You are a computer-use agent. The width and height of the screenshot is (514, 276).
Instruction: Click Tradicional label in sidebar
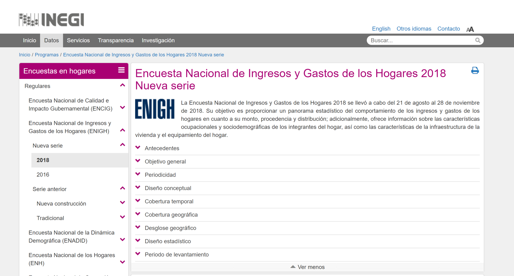tap(50, 218)
